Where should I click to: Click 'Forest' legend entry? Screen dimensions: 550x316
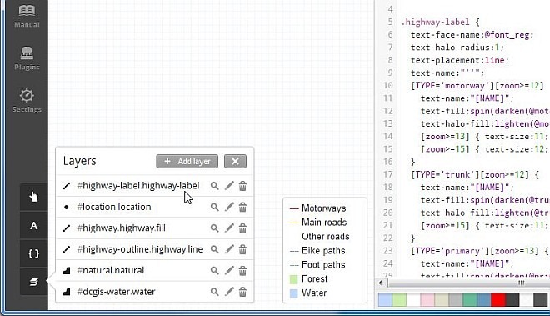pos(315,278)
